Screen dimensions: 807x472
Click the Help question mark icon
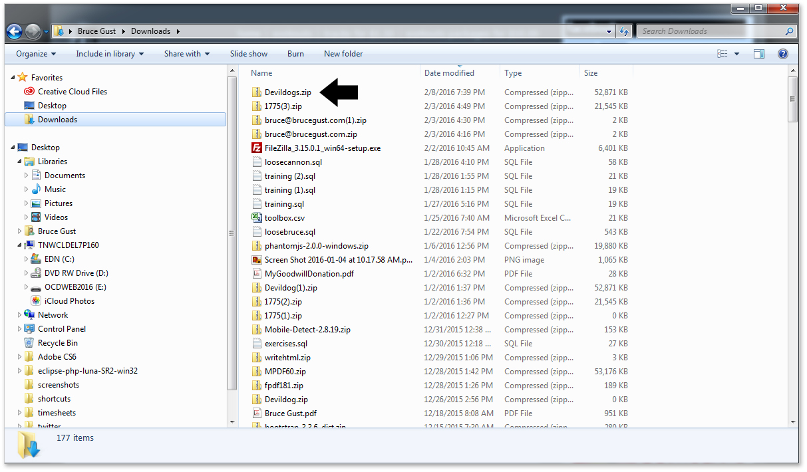(783, 54)
